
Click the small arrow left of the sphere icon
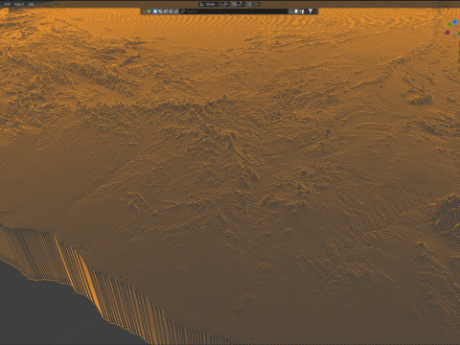click(x=145, y=11)
